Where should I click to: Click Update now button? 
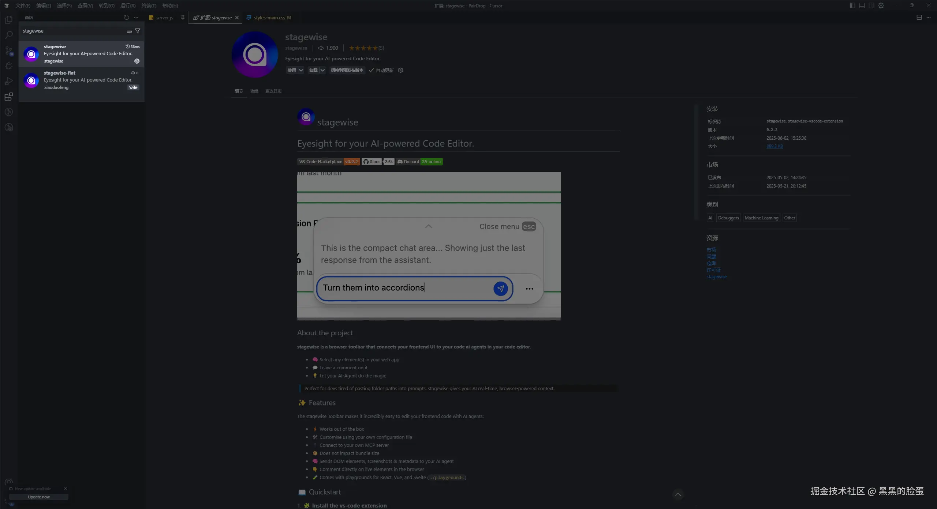point(39,497)
